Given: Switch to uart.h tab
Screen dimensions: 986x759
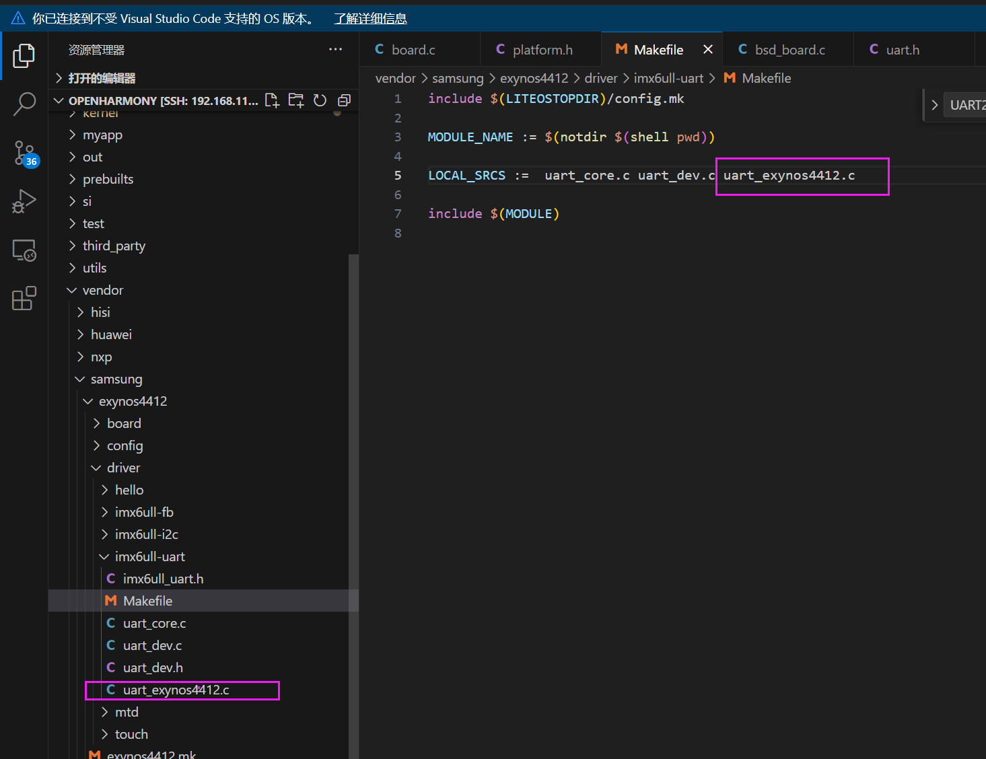Looking at the screenshot, I should (x=914, y=49).
